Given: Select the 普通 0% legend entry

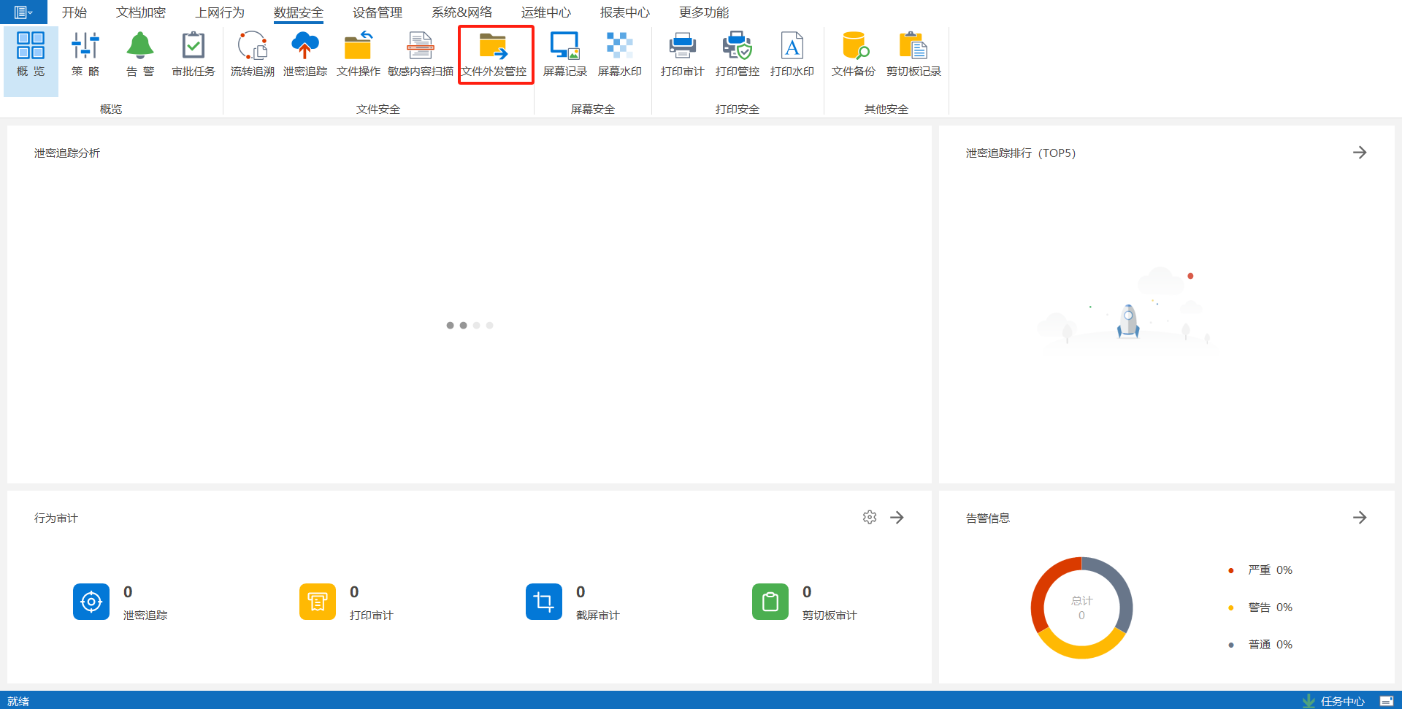Looking at the screenshot, I should point(1261,645).
